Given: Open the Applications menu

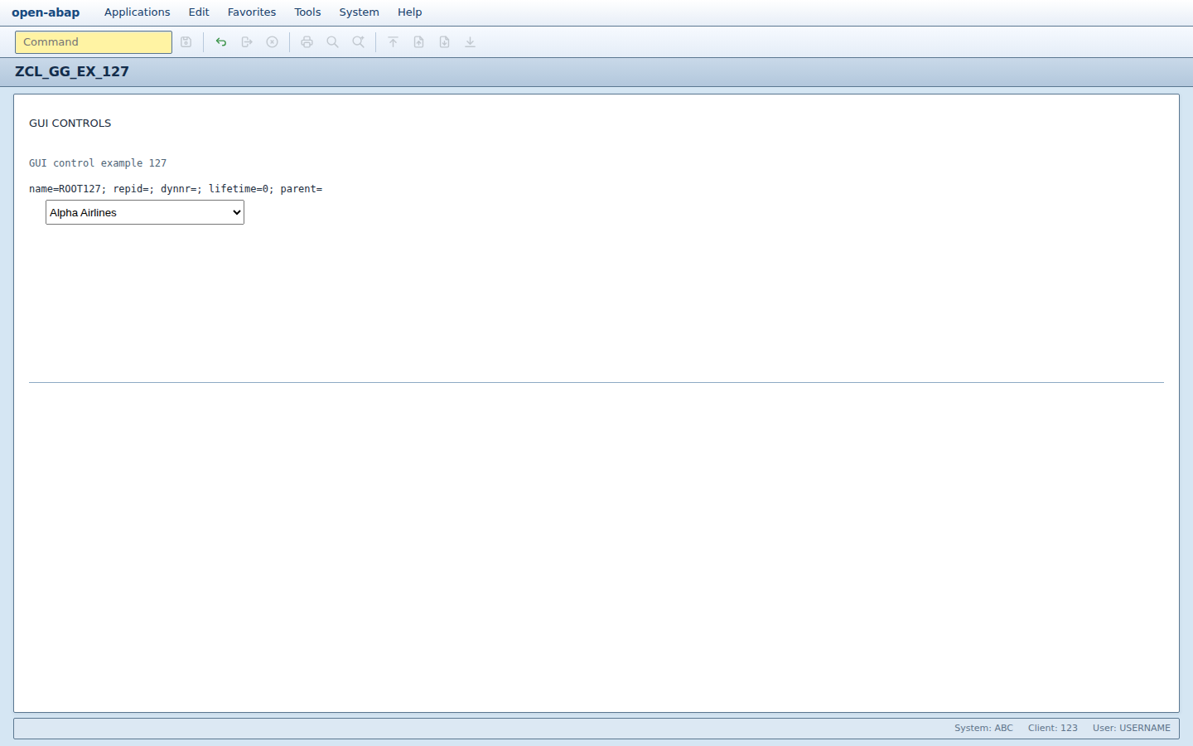Looking at the screenshot, I should pos(137,12).
